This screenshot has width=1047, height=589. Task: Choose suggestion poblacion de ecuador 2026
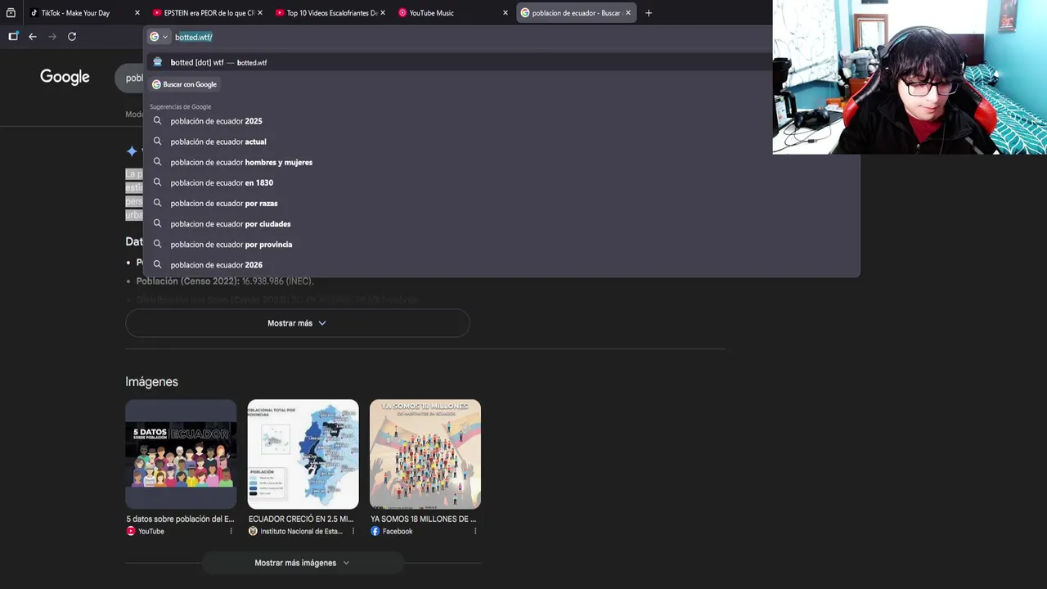click(x=501, y=264)
